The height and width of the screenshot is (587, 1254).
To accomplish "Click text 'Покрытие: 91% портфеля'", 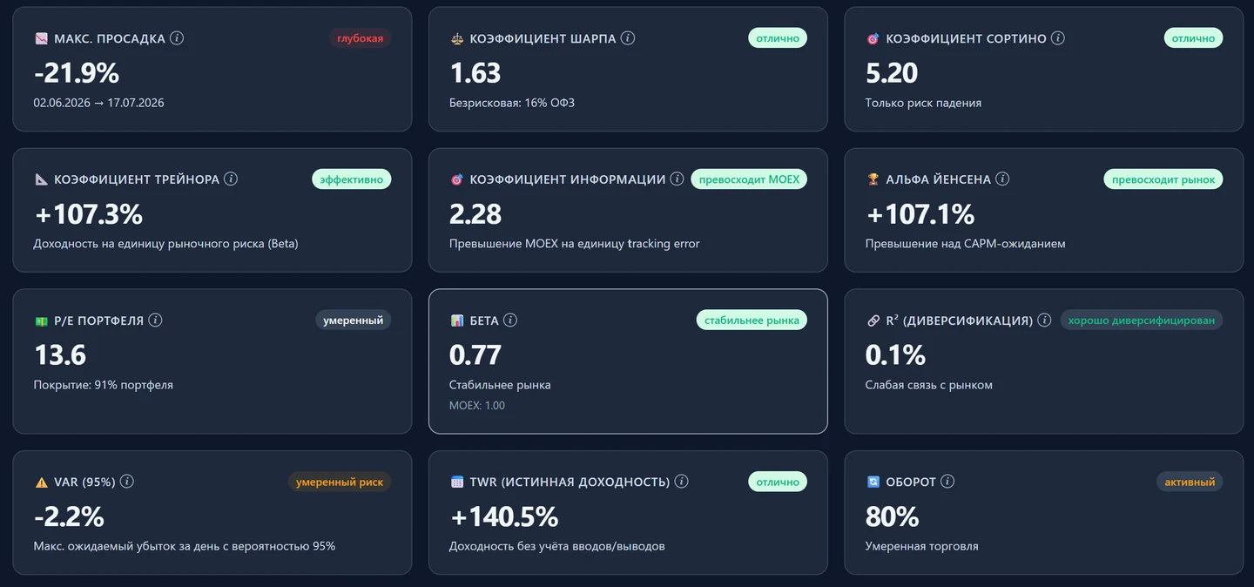I will click(x=104, y=385).
